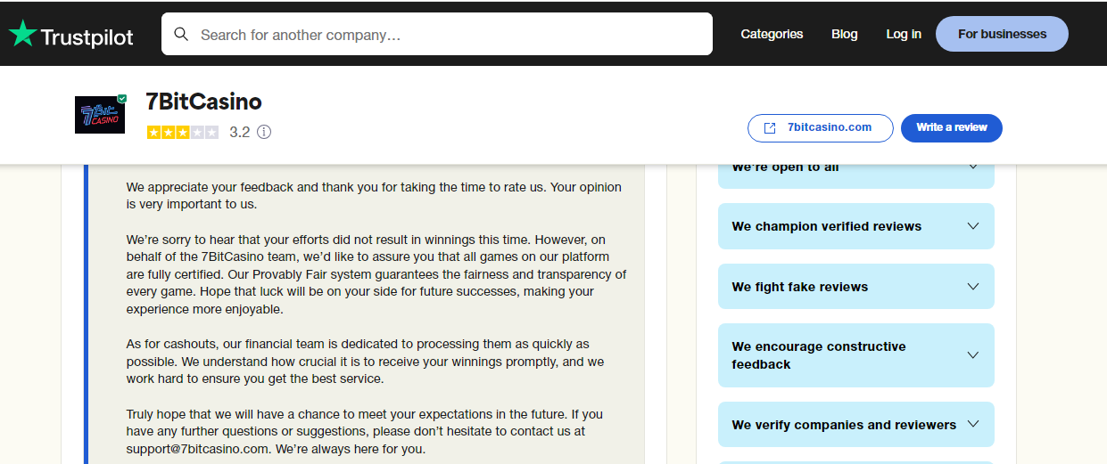Screen dimensions: 1107x464
Task: Click the search magnifier icon
Action: [181, 35]
